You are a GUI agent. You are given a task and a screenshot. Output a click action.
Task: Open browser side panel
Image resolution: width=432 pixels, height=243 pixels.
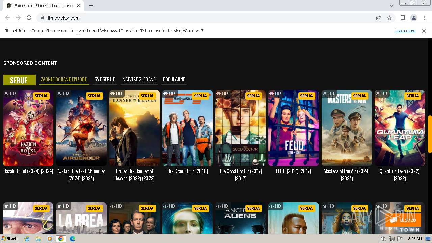pos(403,18)
